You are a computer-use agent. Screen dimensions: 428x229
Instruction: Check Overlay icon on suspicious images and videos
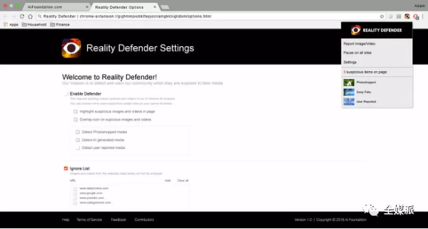pyautogui.click(x=75, y=120)
